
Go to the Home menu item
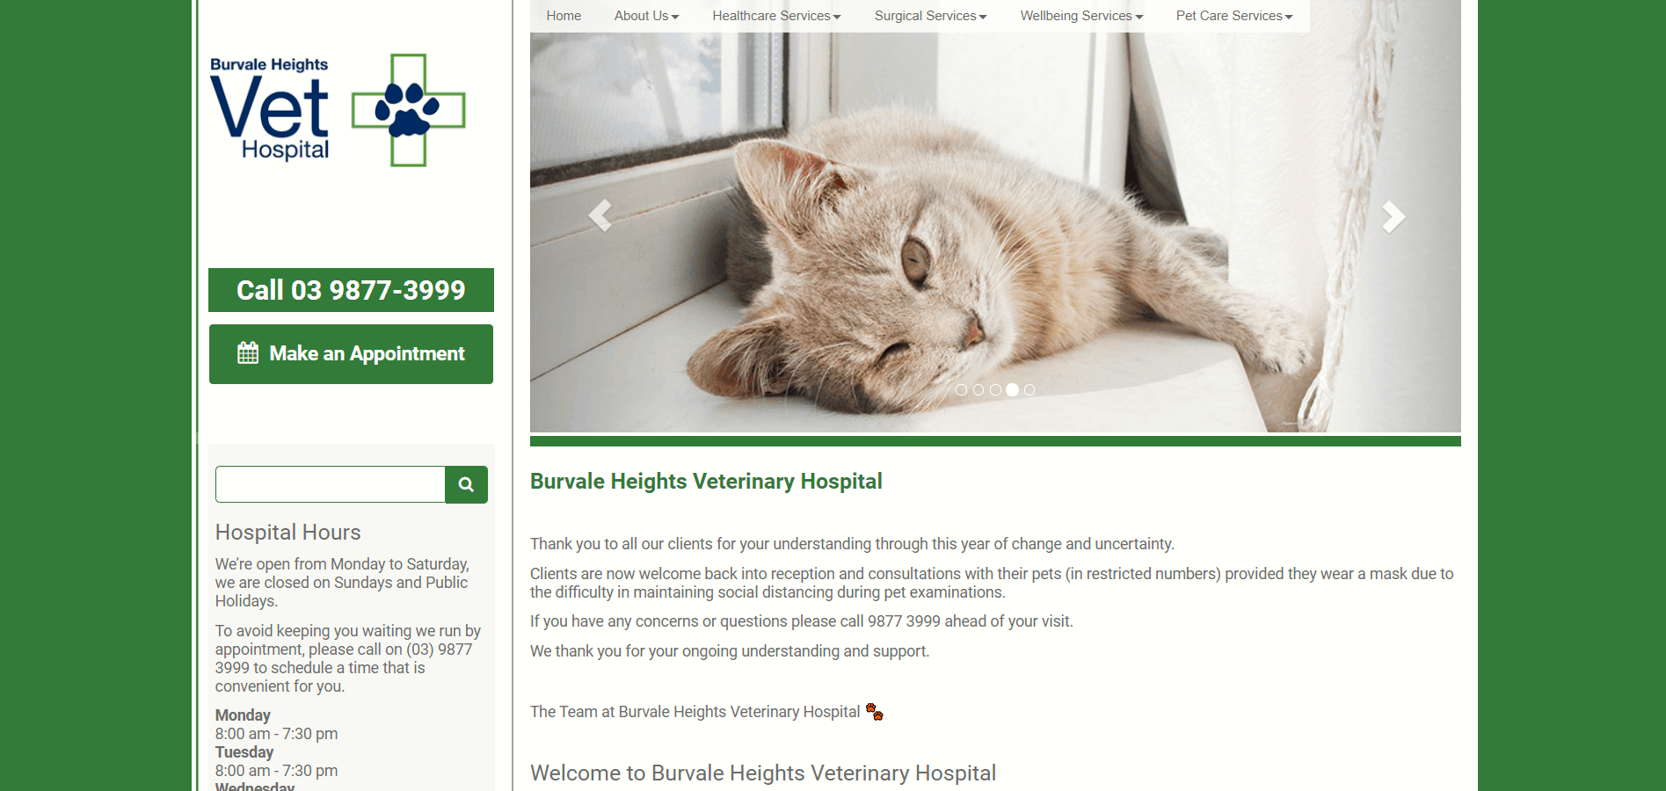[x=564, y=16]
